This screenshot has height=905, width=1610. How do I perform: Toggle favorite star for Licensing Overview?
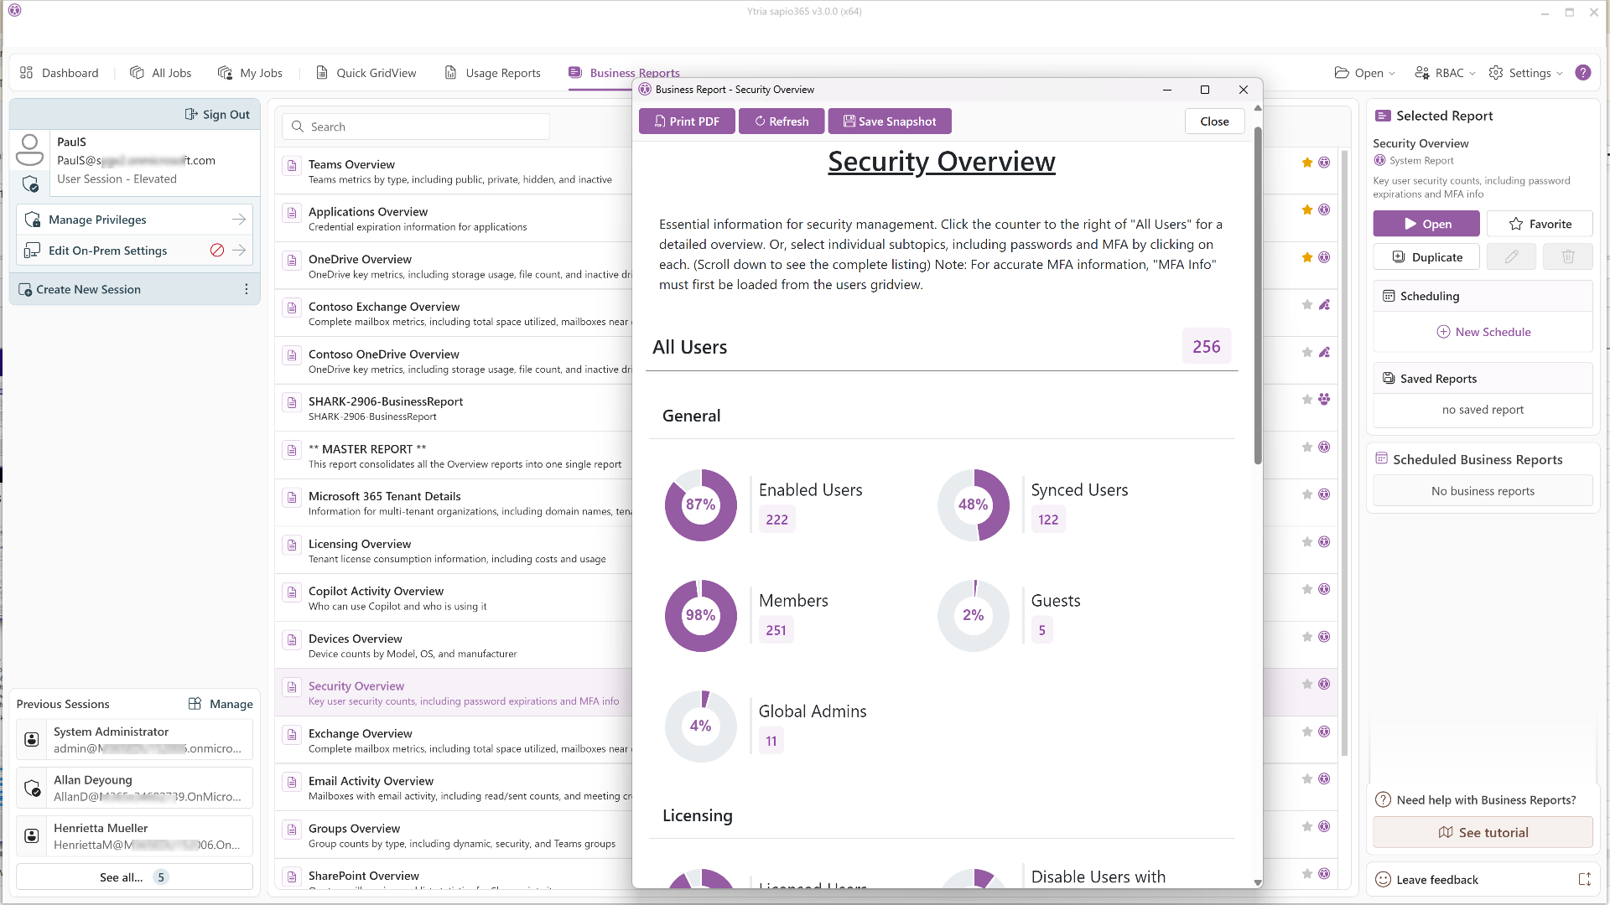(x=1306, y=542)
